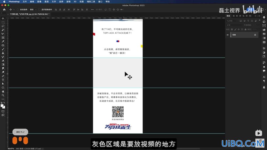267x150 pixels.
Task: Open the Apple menu
Action: coord(4,2)
